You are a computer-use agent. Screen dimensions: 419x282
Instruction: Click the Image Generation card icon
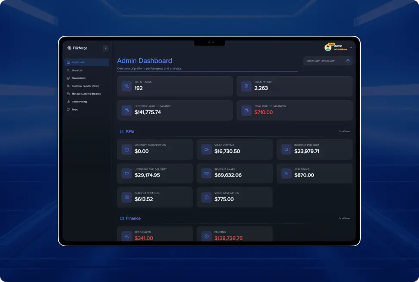[126, 197]
